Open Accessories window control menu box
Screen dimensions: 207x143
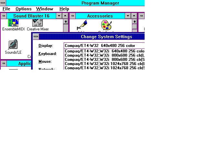[x=72, y=16]
